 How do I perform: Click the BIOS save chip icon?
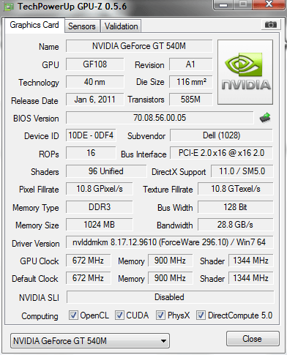click(x=265, y=118)
